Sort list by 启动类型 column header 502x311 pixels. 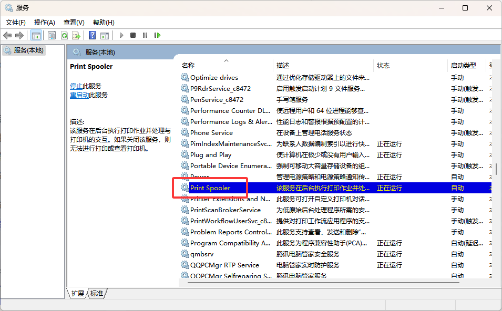point(463,66)
